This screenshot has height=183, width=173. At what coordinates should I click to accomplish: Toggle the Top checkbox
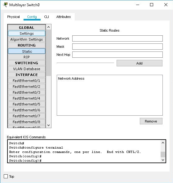point(6,176)
